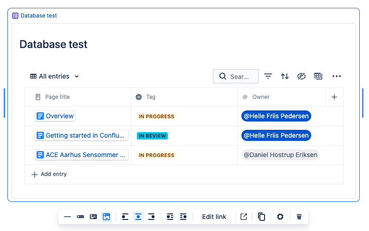Display link as card view

(93, 217)
